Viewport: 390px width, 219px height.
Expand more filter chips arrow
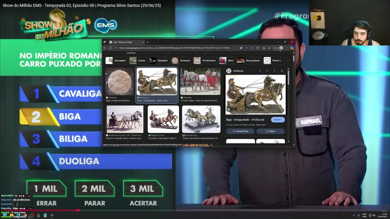click(x=288, y=61)
